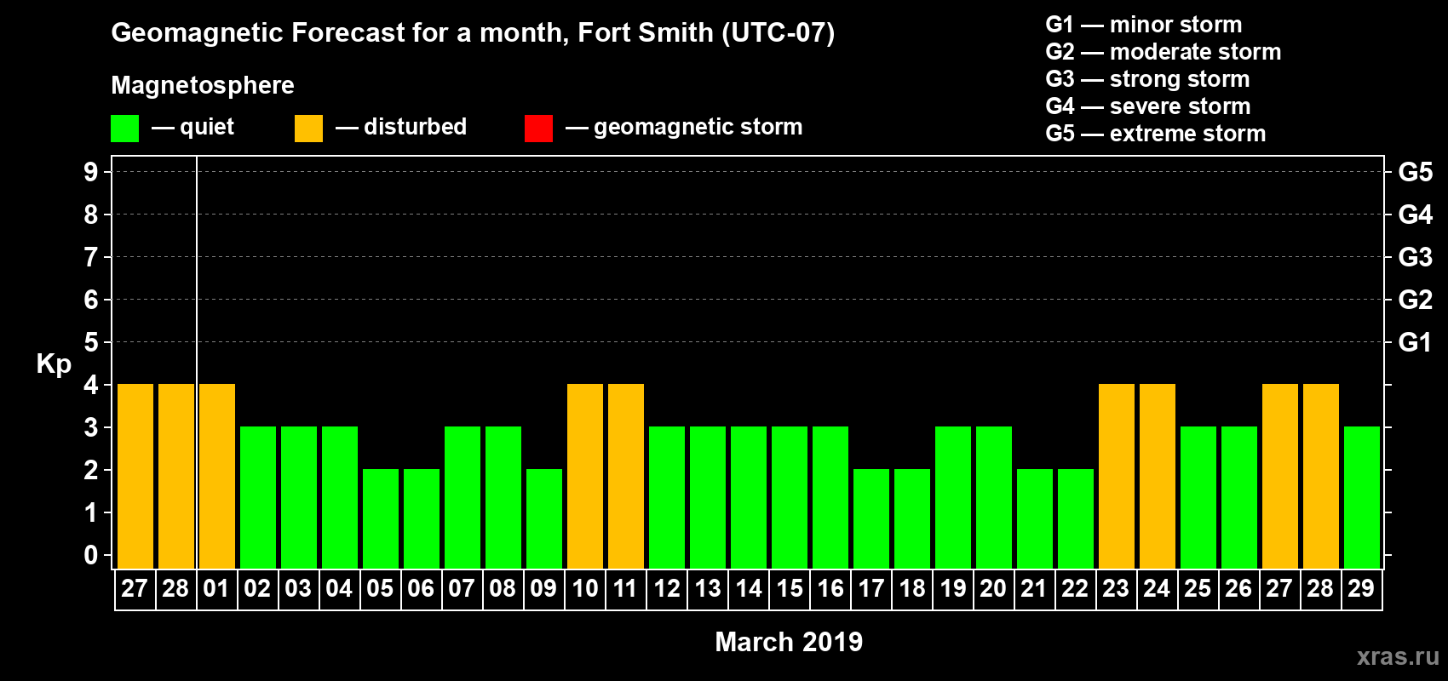Click the green bar above date 20
1448x681 pixels.
[x=994, y=498]
